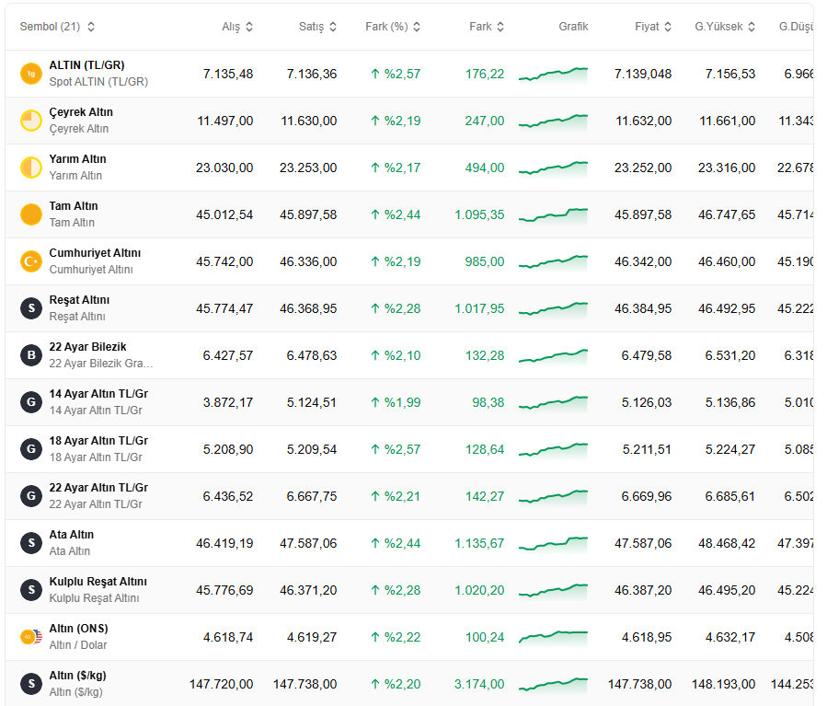The height and width of the screenshot is (706, 827).
Task: Click the Cumhuriyet Altını crescent coin icon
Action: [x=31, y=261]
